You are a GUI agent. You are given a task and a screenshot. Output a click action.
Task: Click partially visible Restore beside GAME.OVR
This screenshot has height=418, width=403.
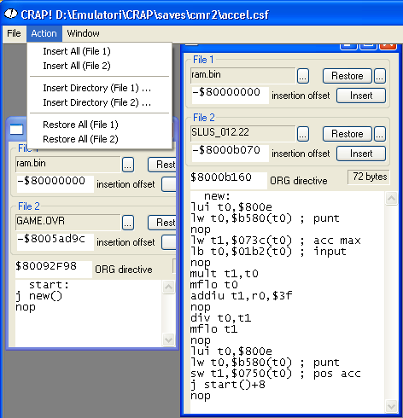[x=162, y=223]
